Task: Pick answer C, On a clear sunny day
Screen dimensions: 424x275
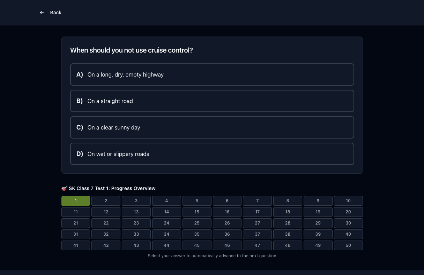Action: (x=212, y=127)
